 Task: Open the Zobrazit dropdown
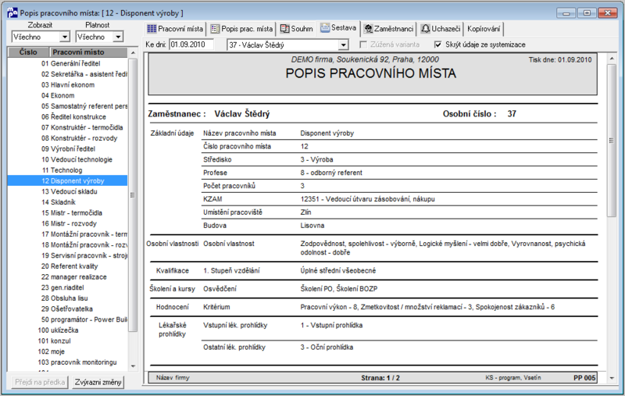pos(65,37)
